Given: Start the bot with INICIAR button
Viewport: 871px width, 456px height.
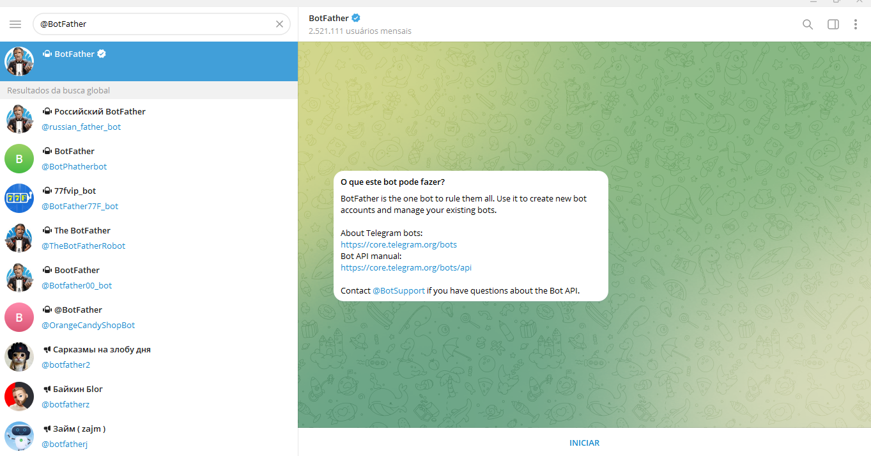Looking at the screenshot, I should (x=584, y=443).
